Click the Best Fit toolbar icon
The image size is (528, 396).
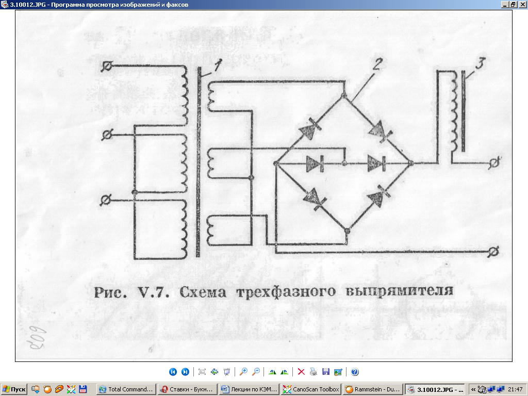(x=202, y=372)
